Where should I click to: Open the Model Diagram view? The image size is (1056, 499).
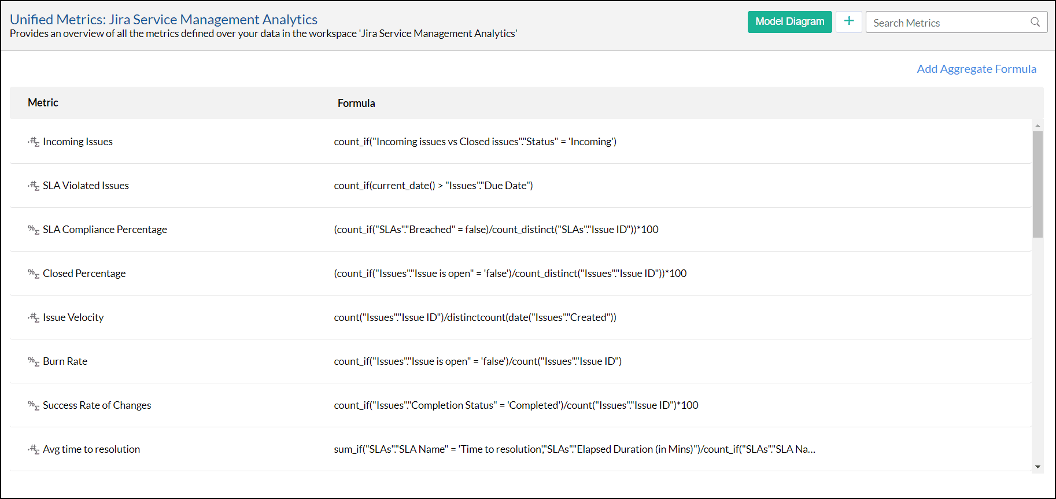[x=789, y=22]
